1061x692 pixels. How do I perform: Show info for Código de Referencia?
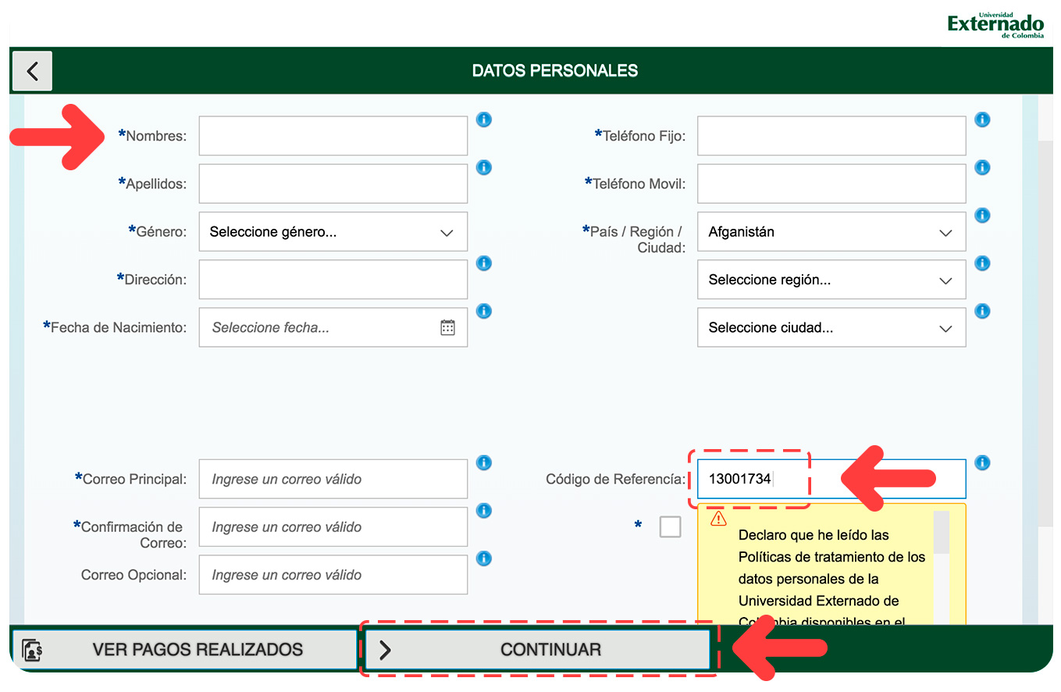click(x=982, y=462)
